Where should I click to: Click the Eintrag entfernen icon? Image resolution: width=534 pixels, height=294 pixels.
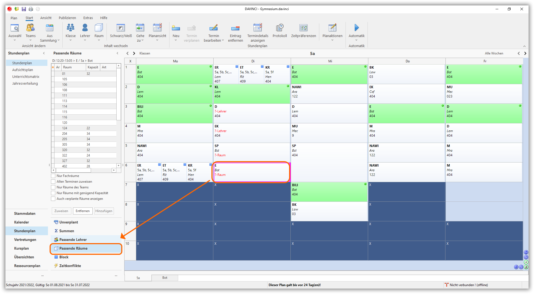pos(235,28)
